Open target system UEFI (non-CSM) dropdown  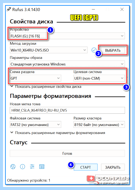tap(99, 78)
